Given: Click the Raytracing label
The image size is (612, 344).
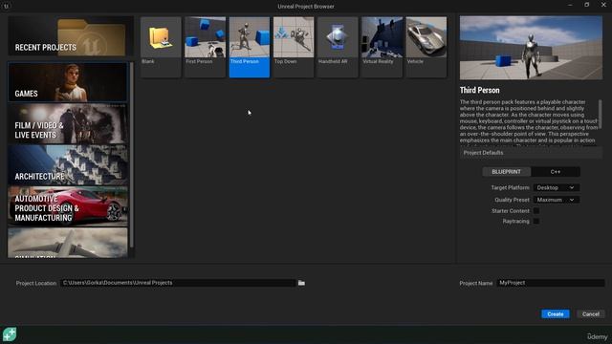Looking at the screenshot, I should (x=515, y=221).
